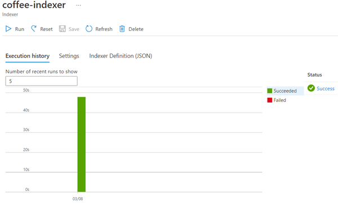The width and height of the screenshot is (338, 205).
Task: Click the coffee-indexer page title
Action: 34,5
